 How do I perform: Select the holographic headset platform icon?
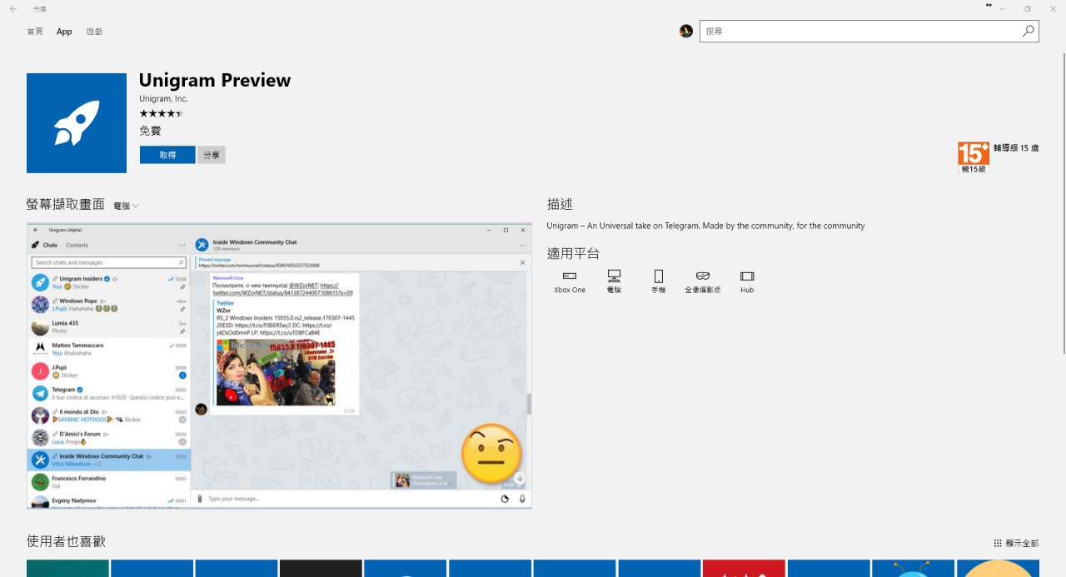pos(703,276)
